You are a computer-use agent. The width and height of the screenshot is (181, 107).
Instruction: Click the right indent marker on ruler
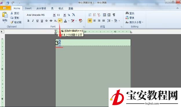coord(131,32)
